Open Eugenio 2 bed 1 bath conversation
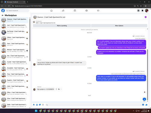The width and height of the screenshot is (151, 113). coord(15,81)
